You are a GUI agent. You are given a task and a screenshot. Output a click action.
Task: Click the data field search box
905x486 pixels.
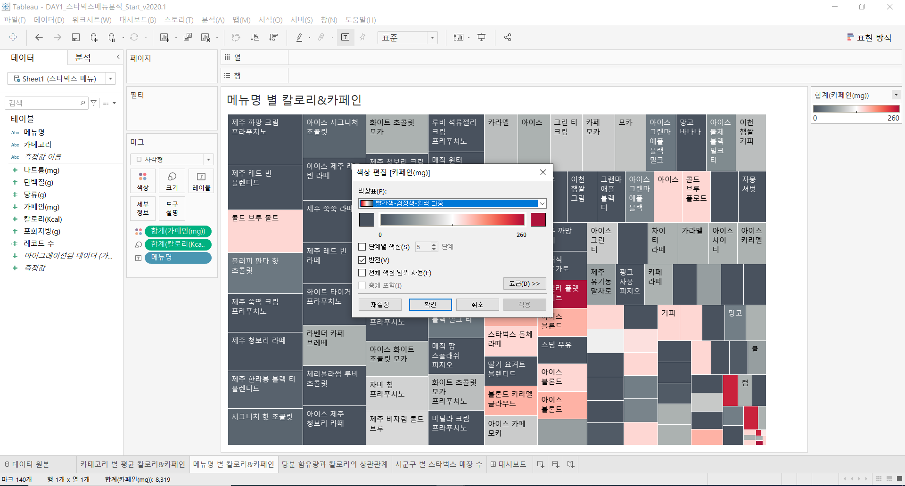pyautogui.click(x=46, y=103)
